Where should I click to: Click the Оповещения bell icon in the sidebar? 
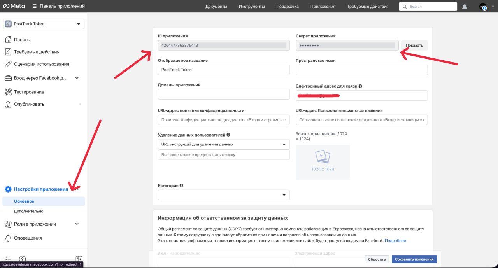pos(8,238)
